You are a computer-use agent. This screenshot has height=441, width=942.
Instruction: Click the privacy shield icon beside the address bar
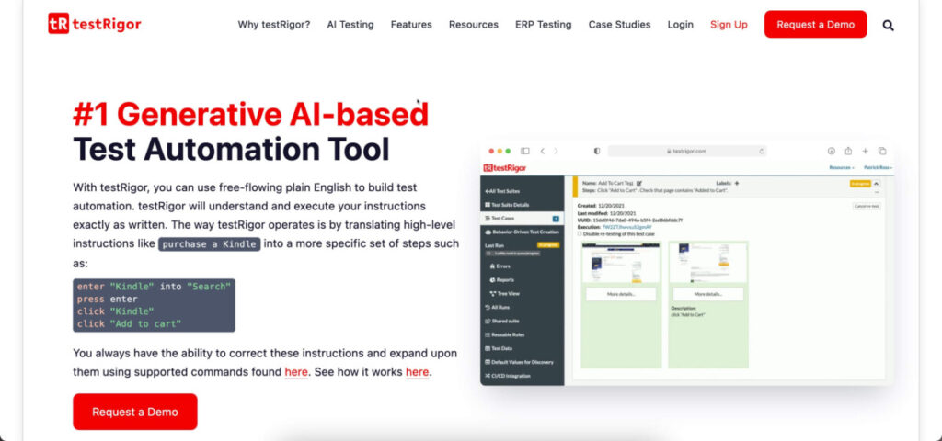596,152
